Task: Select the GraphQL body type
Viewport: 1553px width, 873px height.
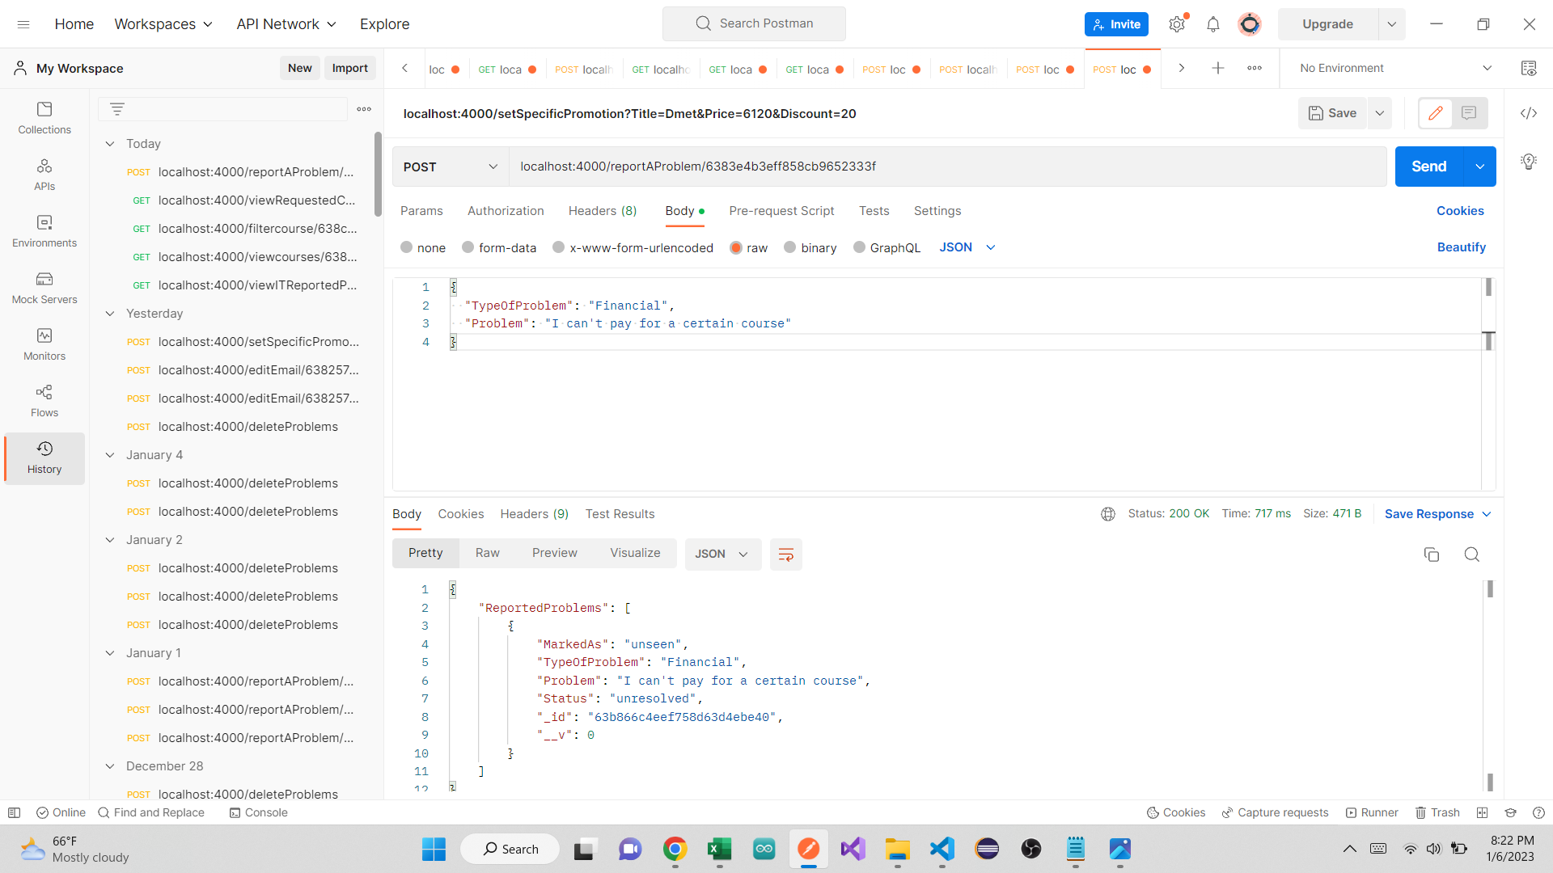Action: click(887, 247)
